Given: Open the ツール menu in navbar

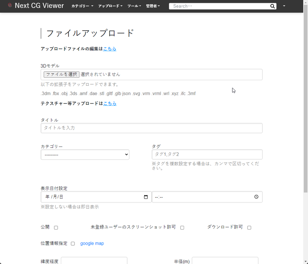Looking at the screenshot, I should point(134,6).
